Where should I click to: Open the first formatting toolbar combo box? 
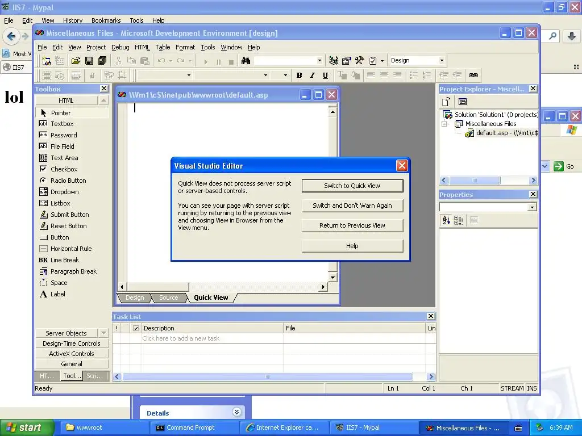coord(189,76)
